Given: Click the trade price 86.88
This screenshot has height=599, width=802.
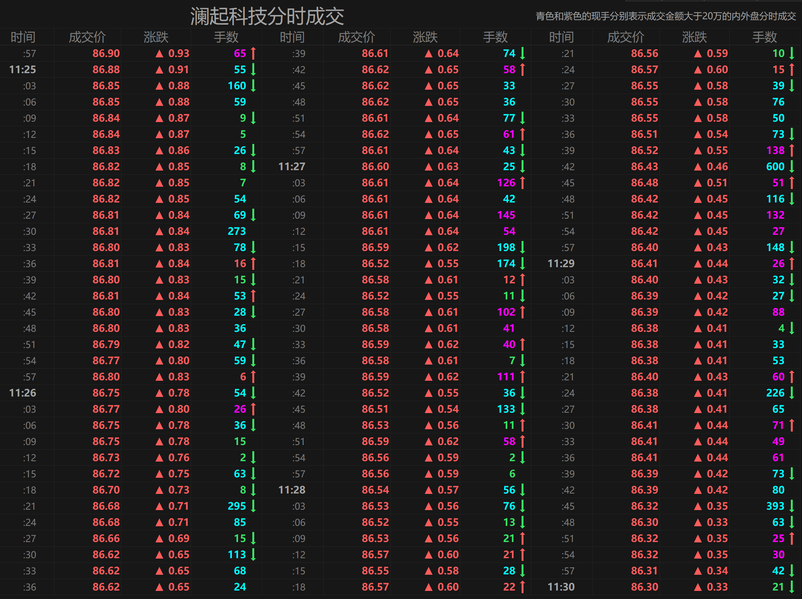Looking at the screenshot, I should pos(106,70).
